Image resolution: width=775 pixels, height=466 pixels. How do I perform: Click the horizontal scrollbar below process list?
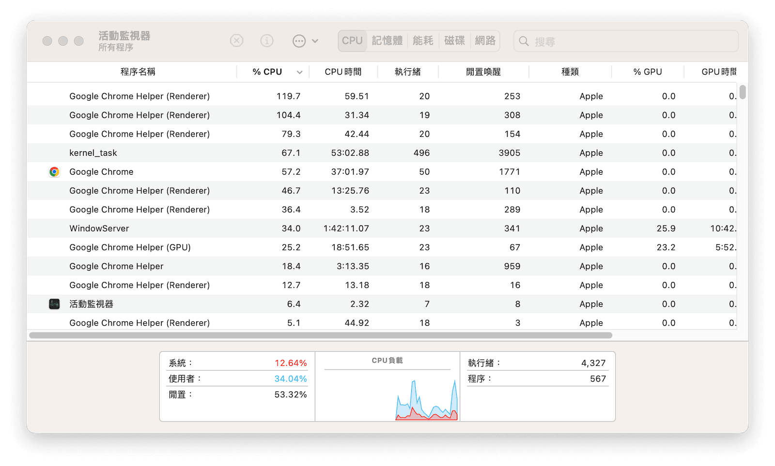pyautogui.click(x=321, y=335)
